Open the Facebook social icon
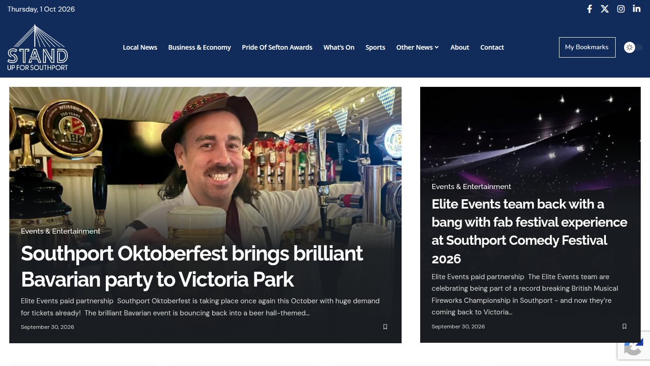This screenshot has width=650, height=366. coord(590,9)
